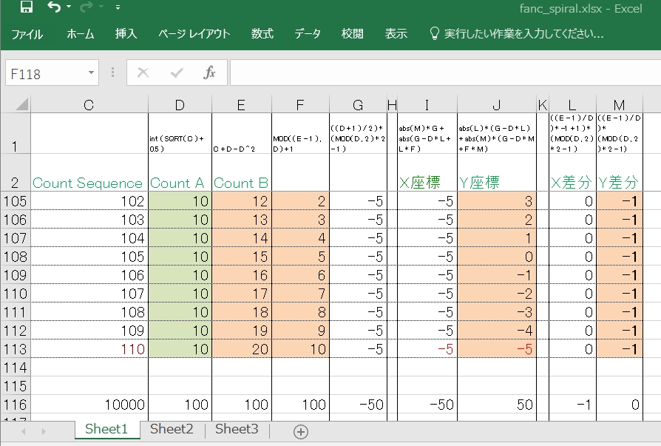The height and width of the screenshot is (446, 661).
Task: Select row 116 header
Action: coord(16,405)
